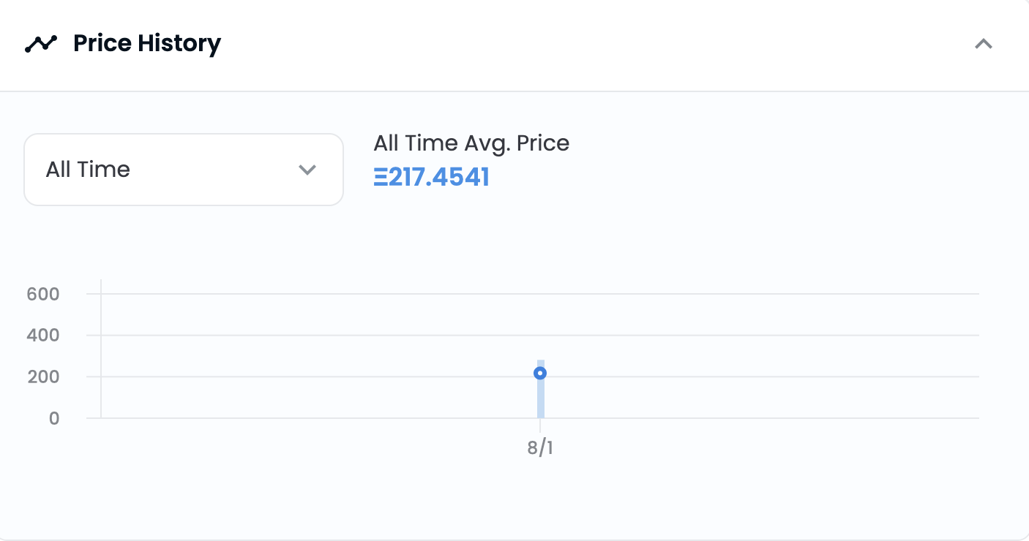This screenshot has height=541, width=1029.
Task: Click the 600 horizontal gridline
Action: (x=533, y=294)
